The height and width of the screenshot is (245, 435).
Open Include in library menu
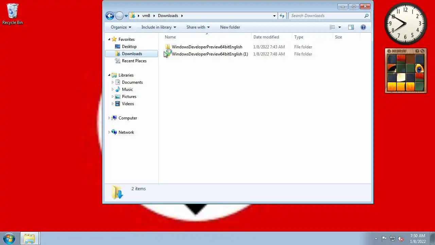tap(159, 27)
